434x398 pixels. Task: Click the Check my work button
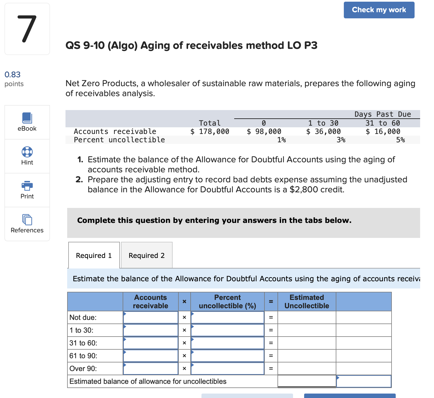pos(379,10)
